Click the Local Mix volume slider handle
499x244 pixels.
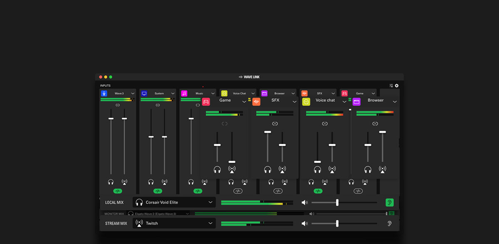(x=337, y=202)
